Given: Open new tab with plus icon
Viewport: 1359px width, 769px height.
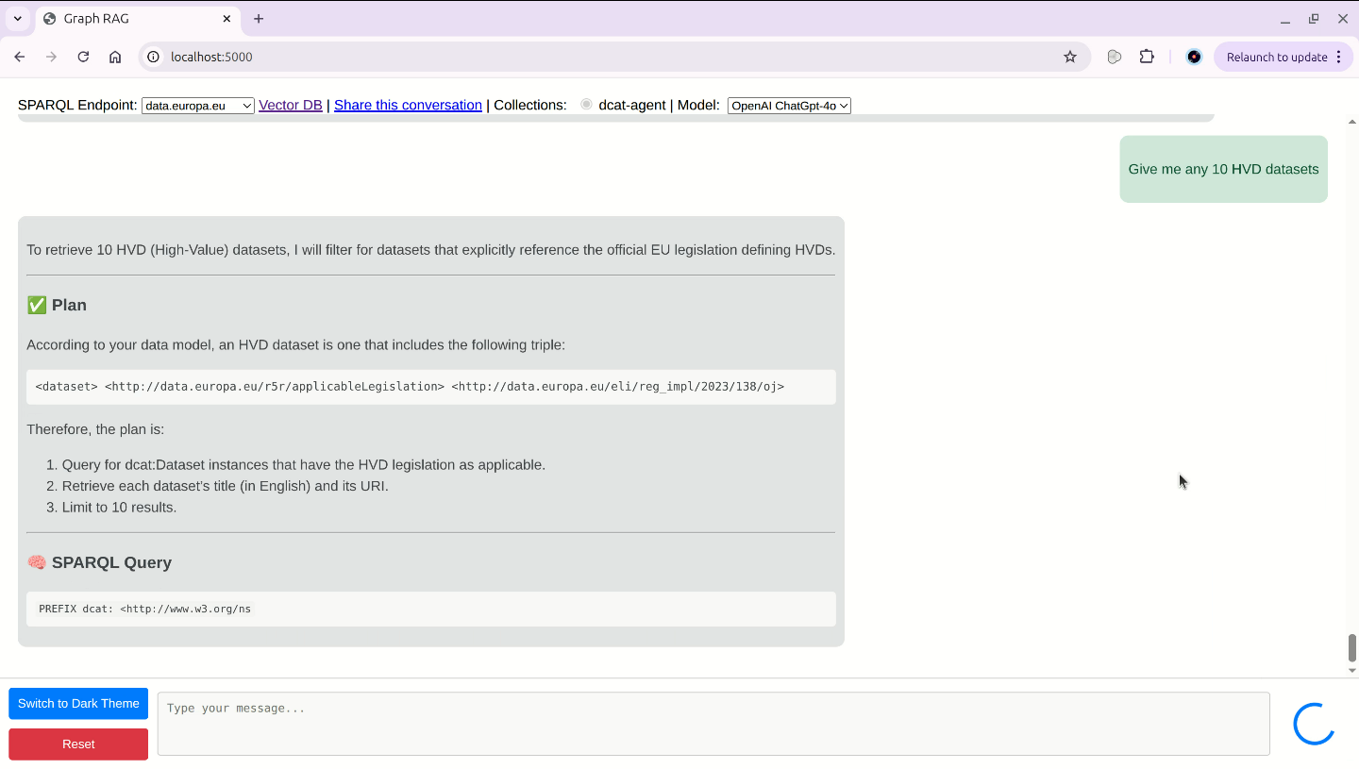Looking at the screenshot, I should (x=259, y=19).
